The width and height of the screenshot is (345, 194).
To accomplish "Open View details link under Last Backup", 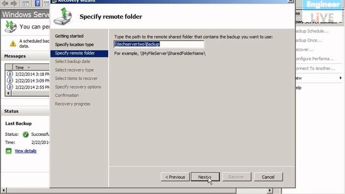I will 25,151.
